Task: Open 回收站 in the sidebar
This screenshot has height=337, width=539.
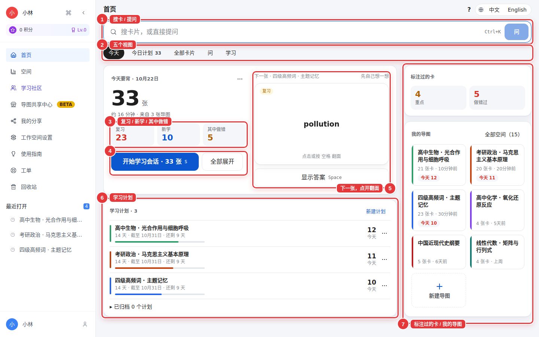Action: coord(48,187)
